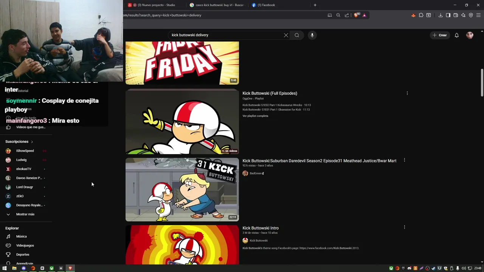Open File Explorer from taskbar
This screenshot has width=484, height=272.
pyautogui.click(x=14, y=268)
